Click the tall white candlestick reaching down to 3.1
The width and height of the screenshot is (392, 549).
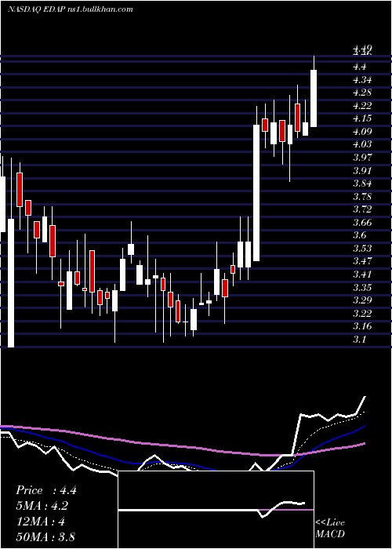pyautogui.click(x=11, y=283)
